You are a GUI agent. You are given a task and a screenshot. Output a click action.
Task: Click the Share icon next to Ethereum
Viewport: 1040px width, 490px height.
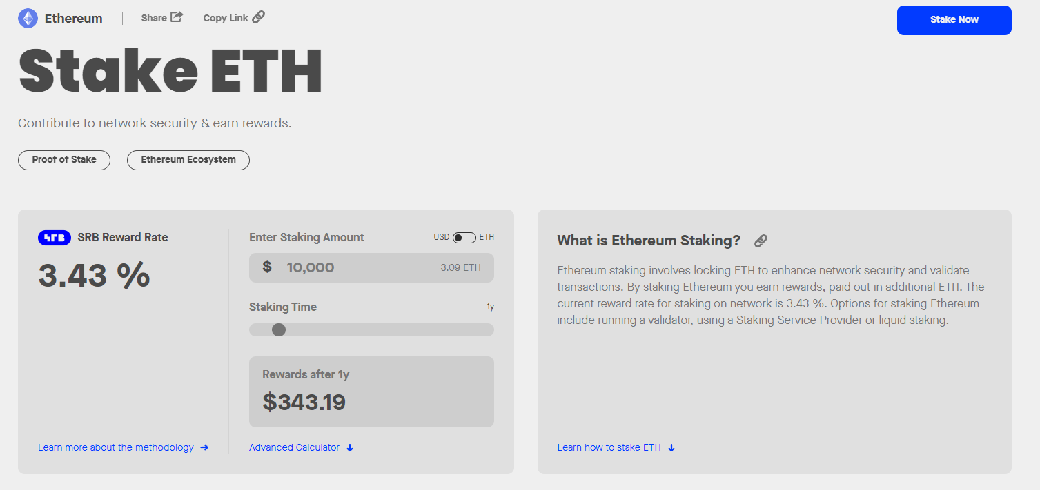coord(177,17)
